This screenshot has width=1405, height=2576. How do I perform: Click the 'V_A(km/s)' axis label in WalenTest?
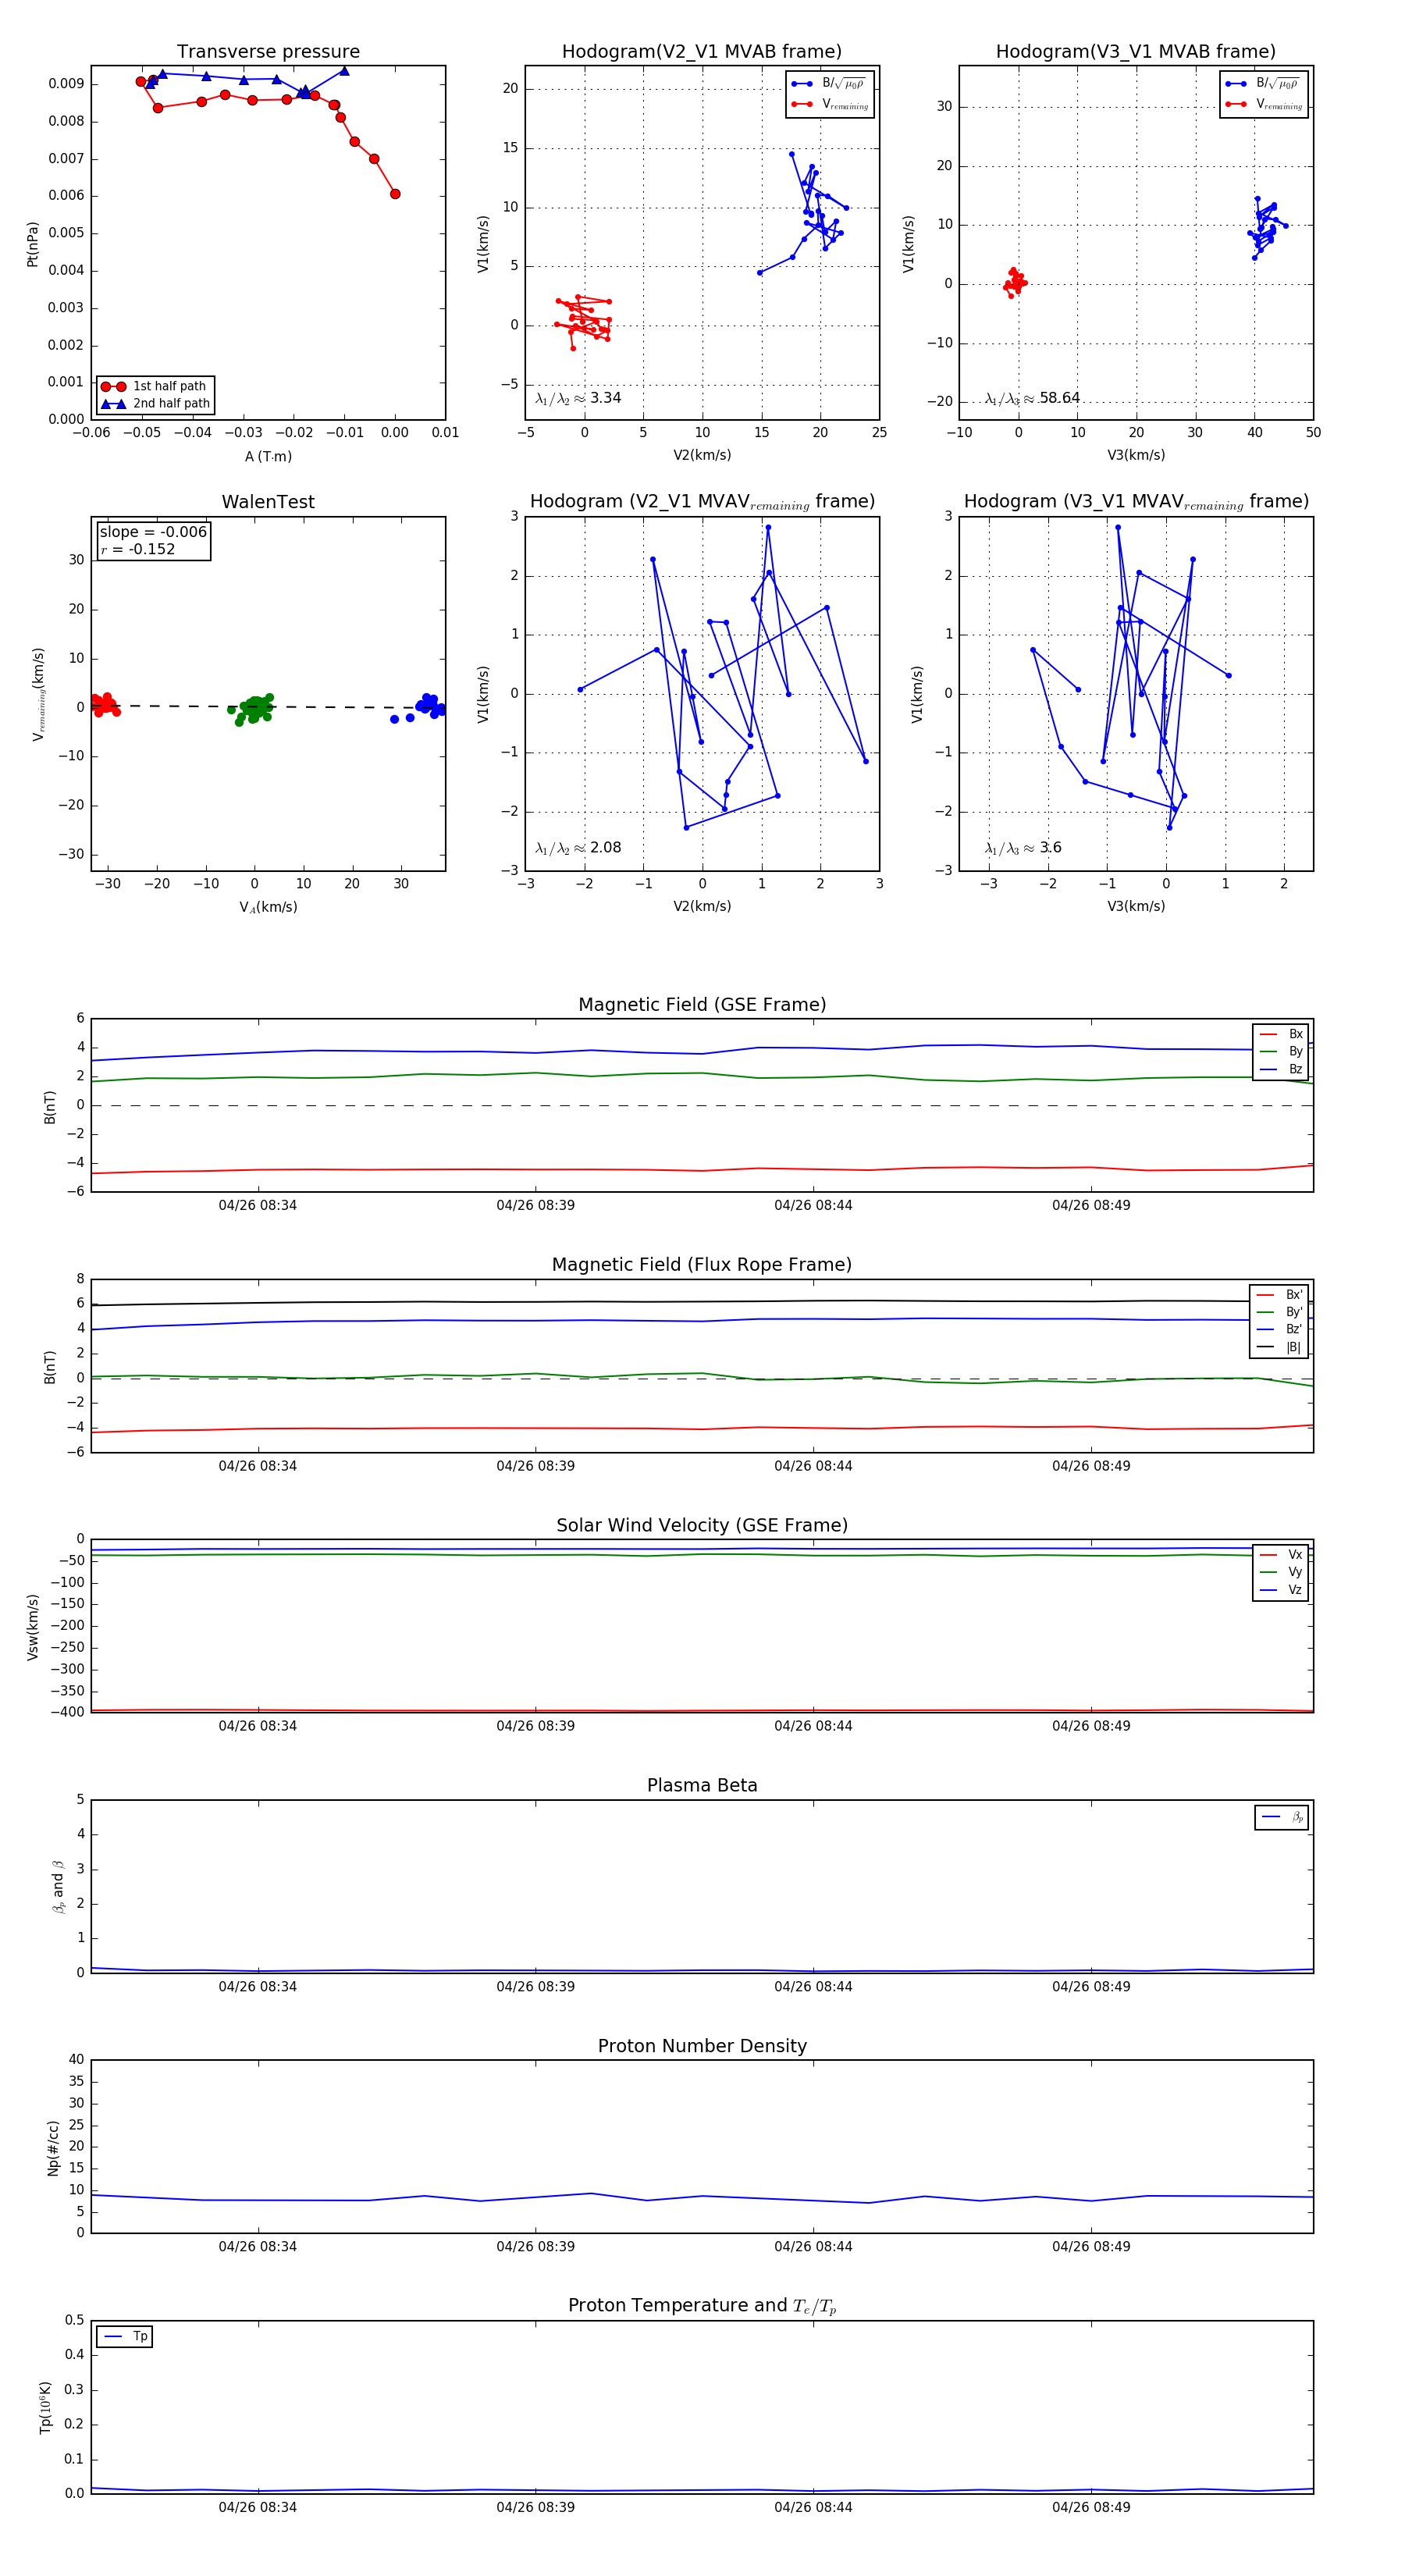268,907
